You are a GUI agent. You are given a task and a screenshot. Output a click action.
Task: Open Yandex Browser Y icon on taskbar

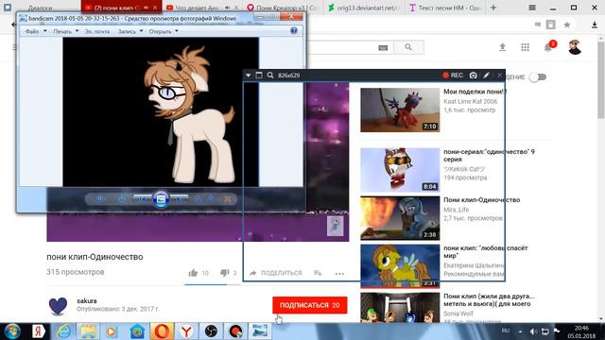click(187, 331)
